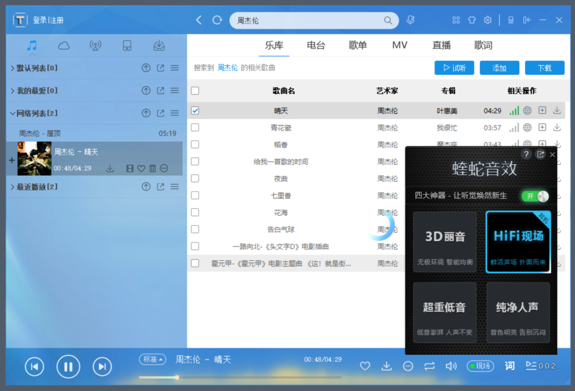Open the download manager sidebar icon

[x=159, y=45]
